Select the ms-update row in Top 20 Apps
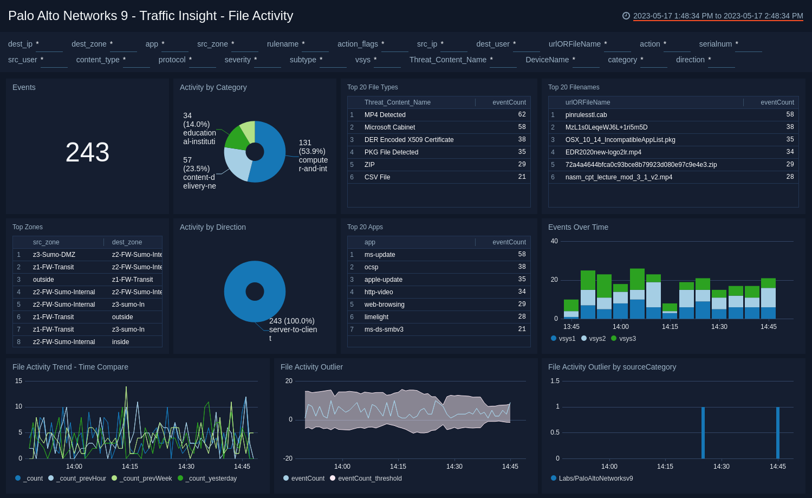 coord(381,254)
